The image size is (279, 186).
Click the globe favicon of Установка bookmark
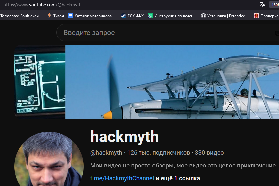203,16
